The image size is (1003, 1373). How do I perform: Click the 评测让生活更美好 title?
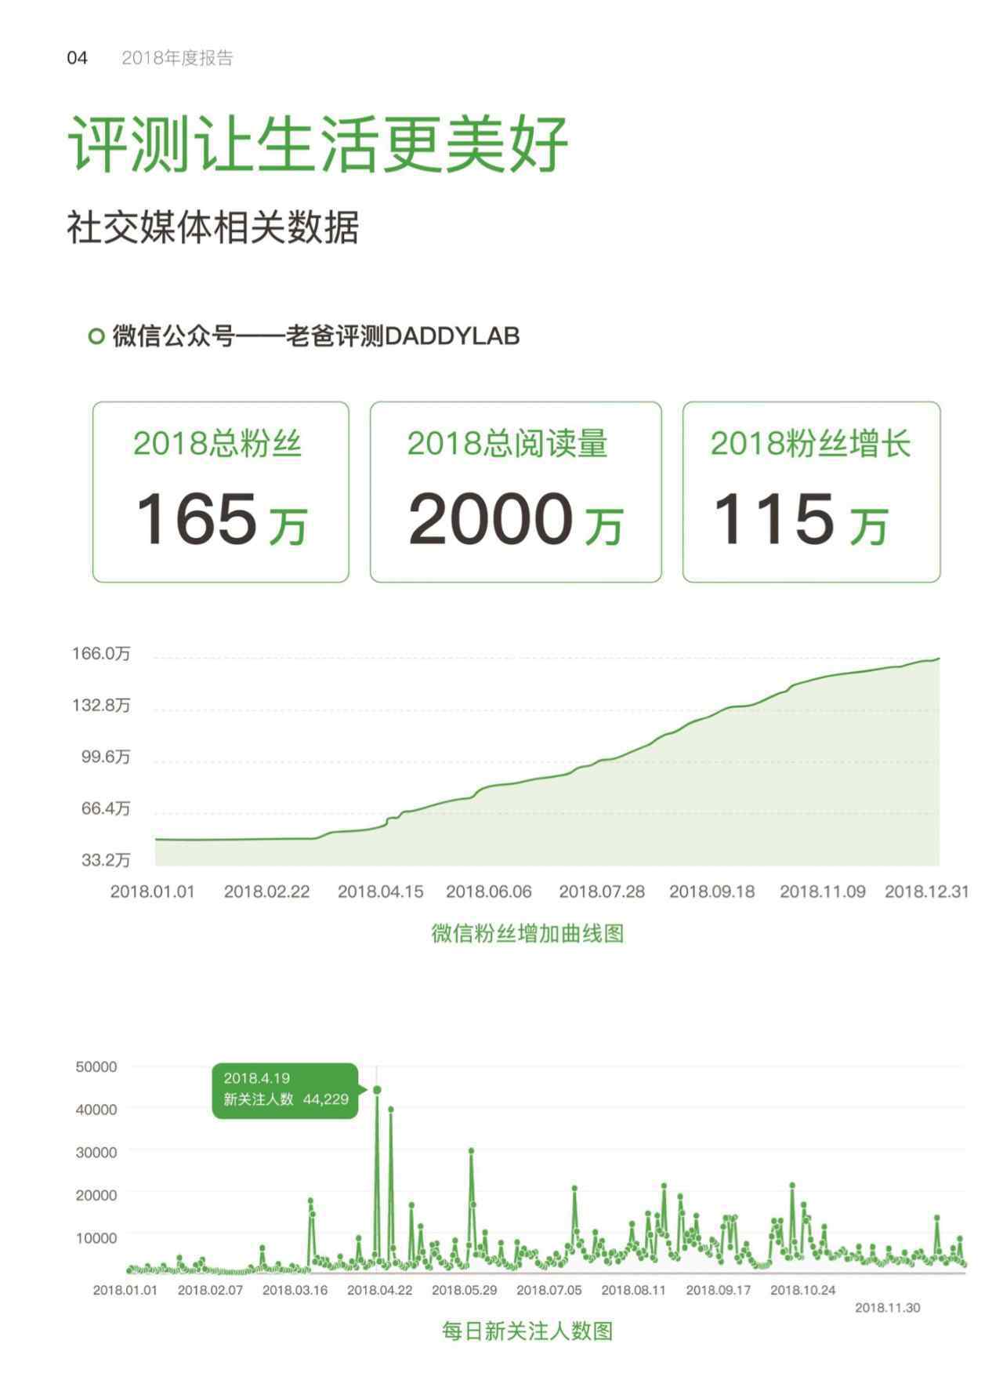317,144
